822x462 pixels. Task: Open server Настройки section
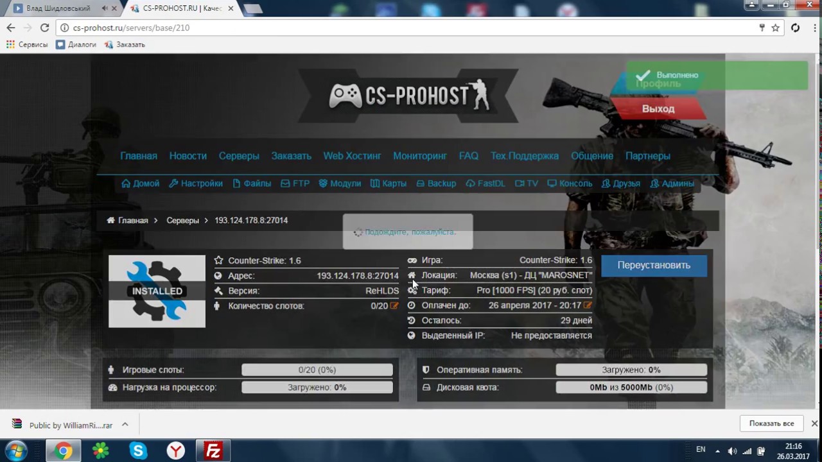point(196,184)
